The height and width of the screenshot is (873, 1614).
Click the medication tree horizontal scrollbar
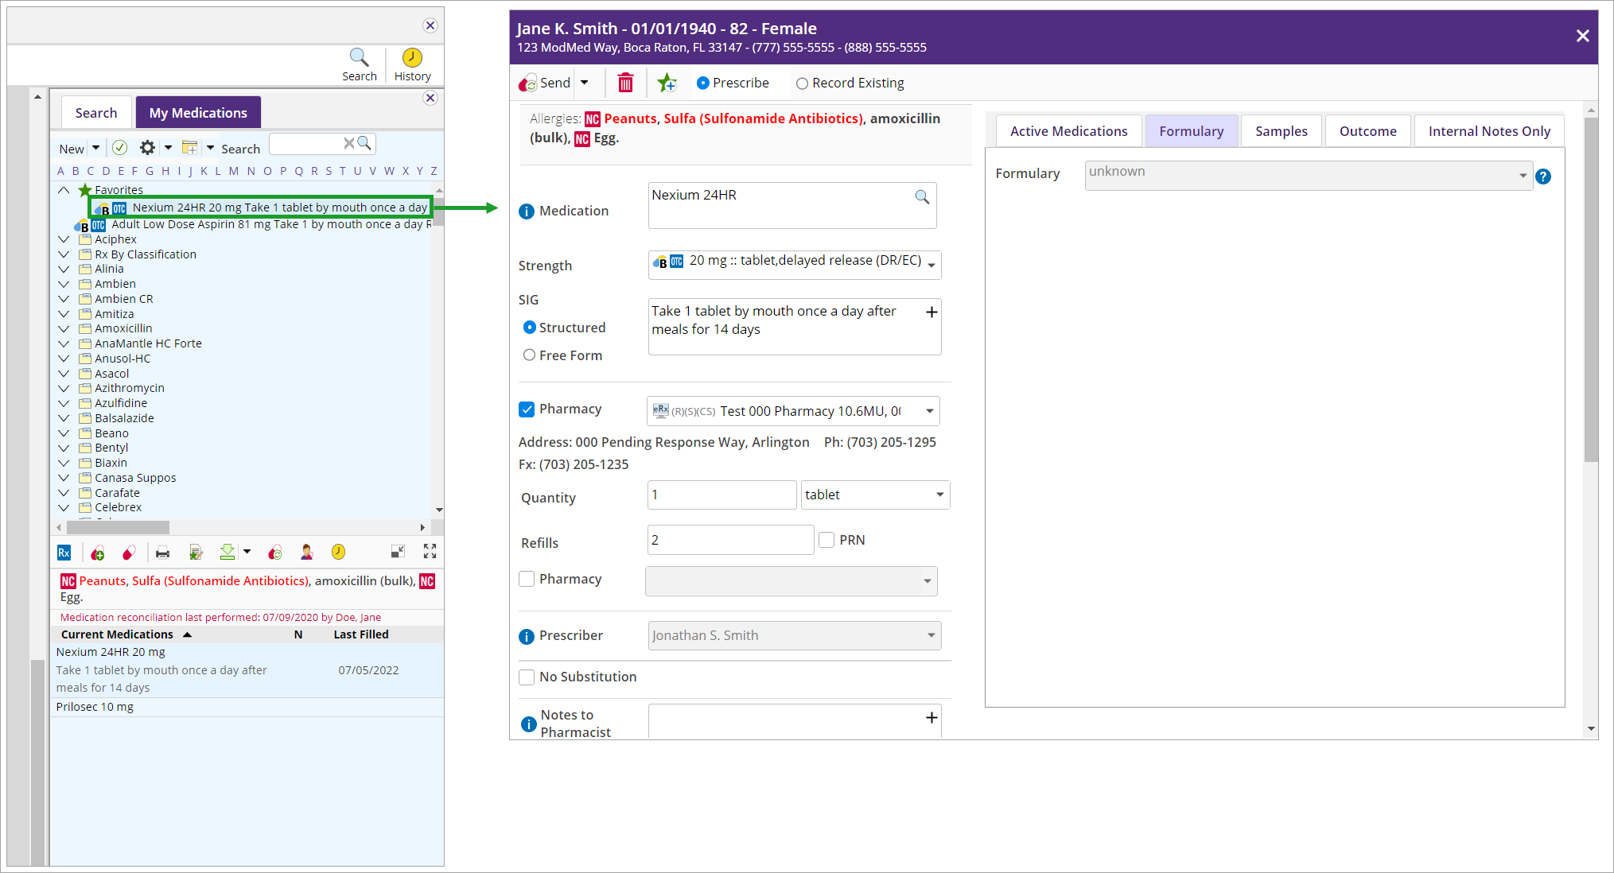(x=119, y=527)
